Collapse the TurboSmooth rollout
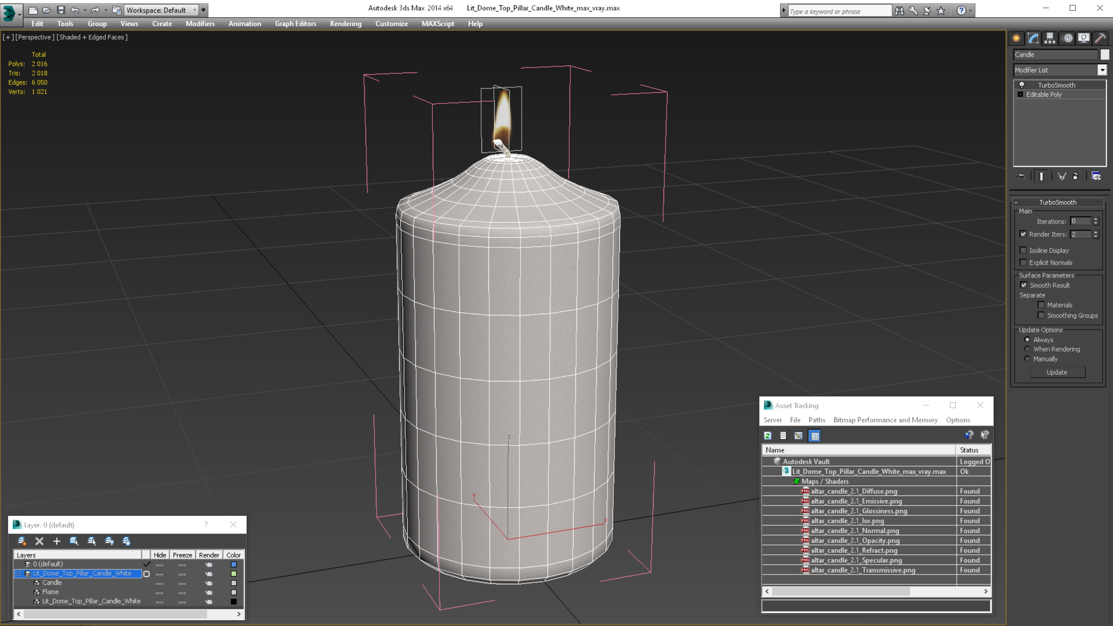 (1058, 202)
